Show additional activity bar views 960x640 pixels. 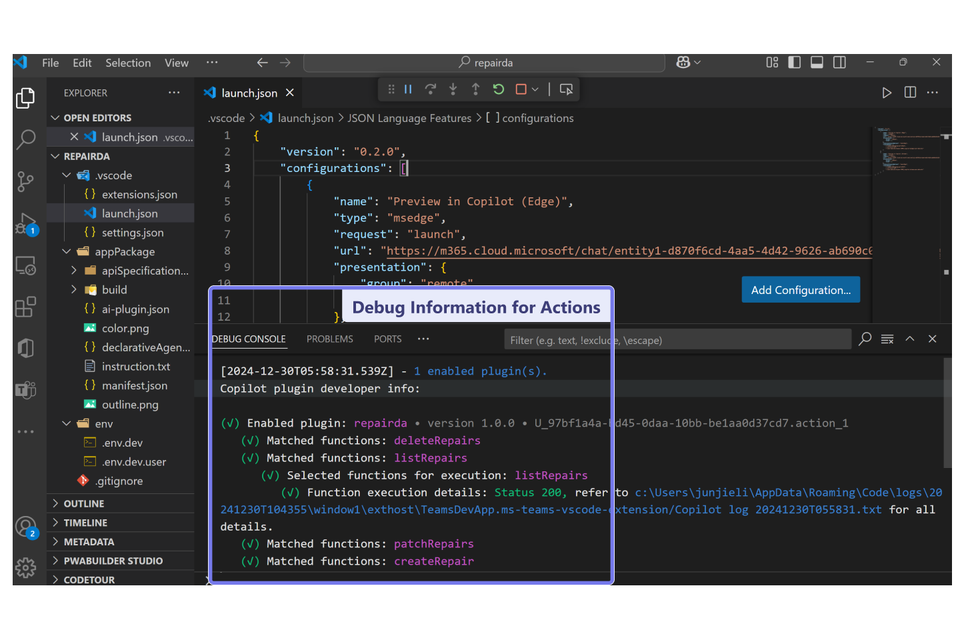tap(25, 431)
